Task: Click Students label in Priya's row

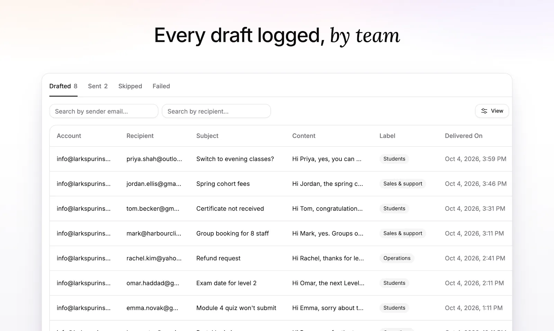Action: [x=394, y=159]
